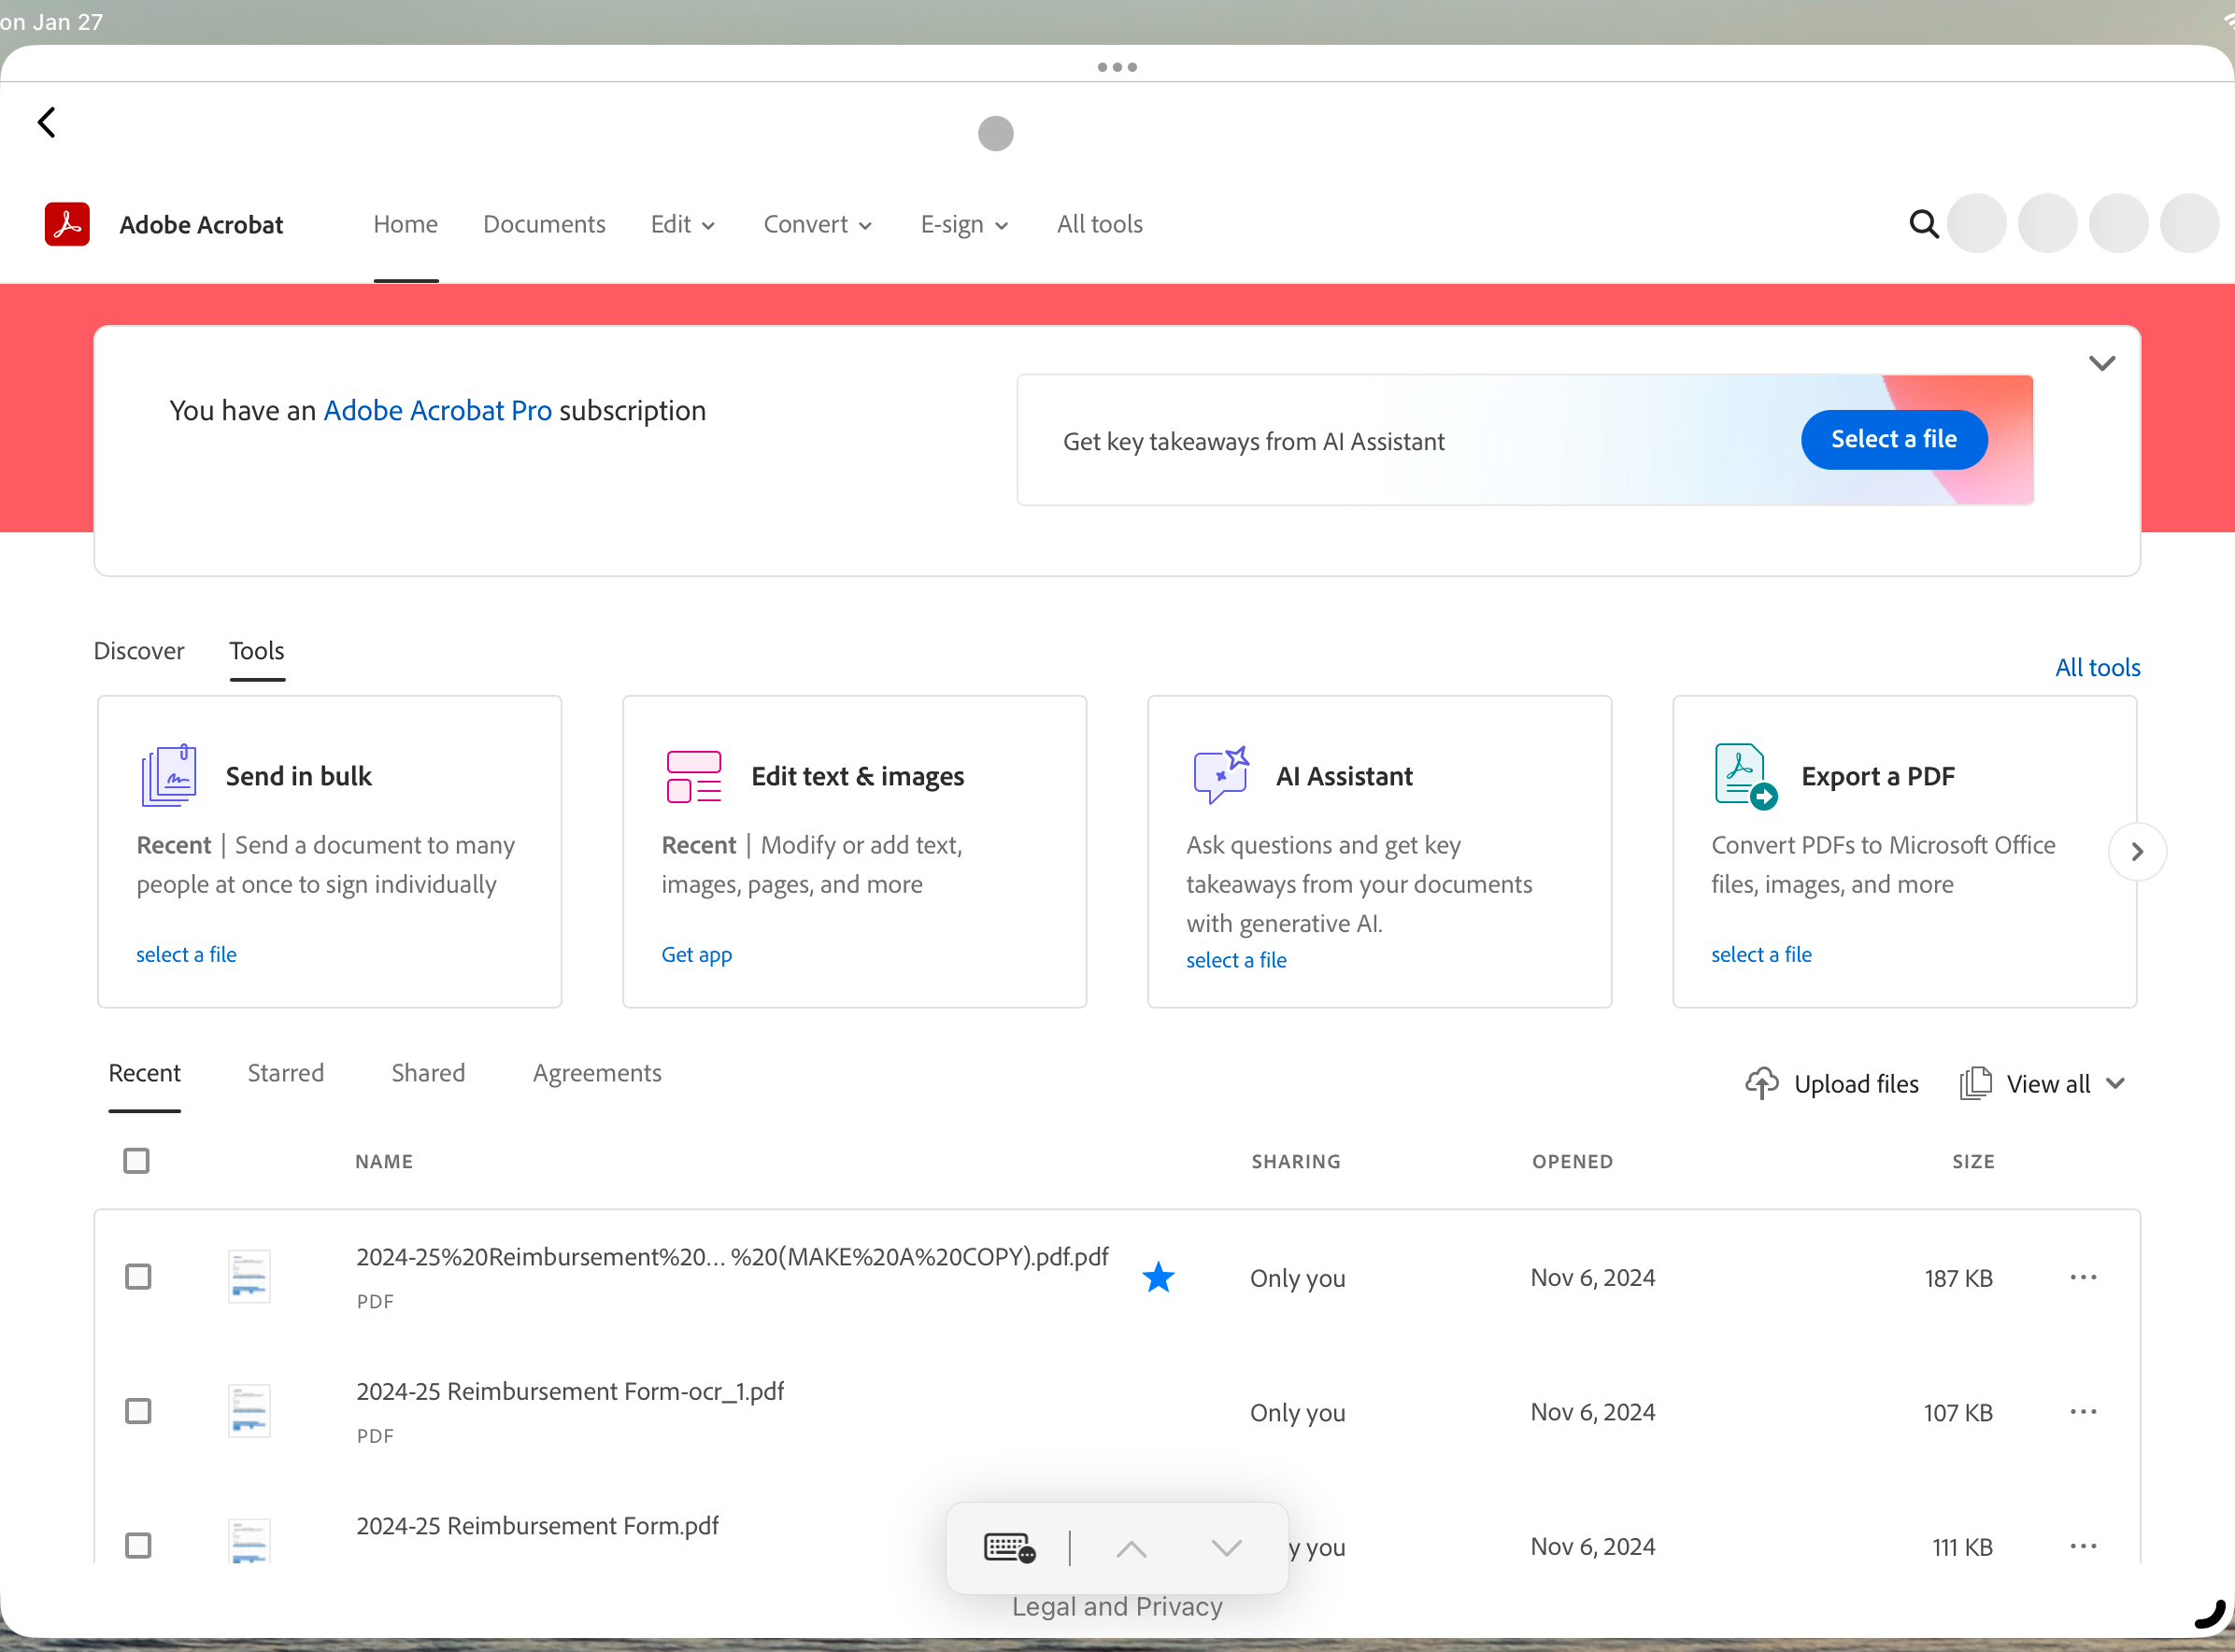The image size is (2235, 1652).
Task: Open options for 2024-25 Reimbursement Form-ocr_1.pdf
Action: pos(2083,1411)
